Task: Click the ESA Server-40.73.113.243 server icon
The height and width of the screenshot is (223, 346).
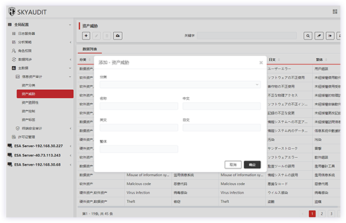Action: tap(10, 155)
